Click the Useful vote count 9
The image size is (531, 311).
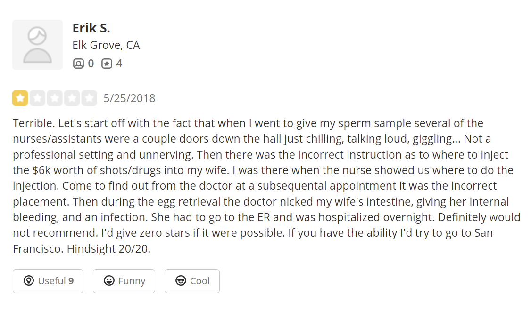point(71,281)
